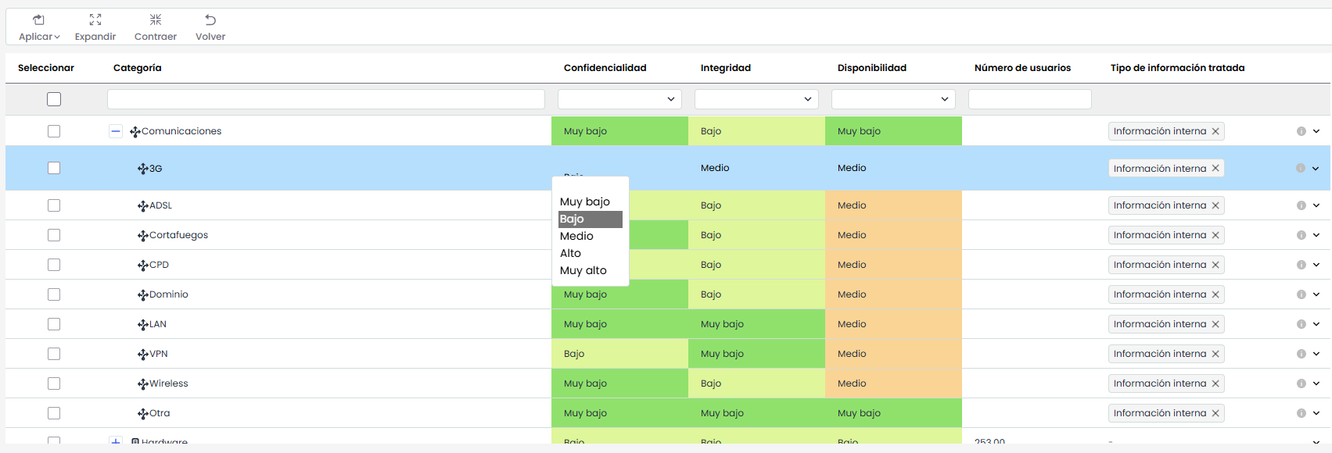Choose Muy alto from the open dropdown list
Screen dimensions: 1332x453
(583, 270)
